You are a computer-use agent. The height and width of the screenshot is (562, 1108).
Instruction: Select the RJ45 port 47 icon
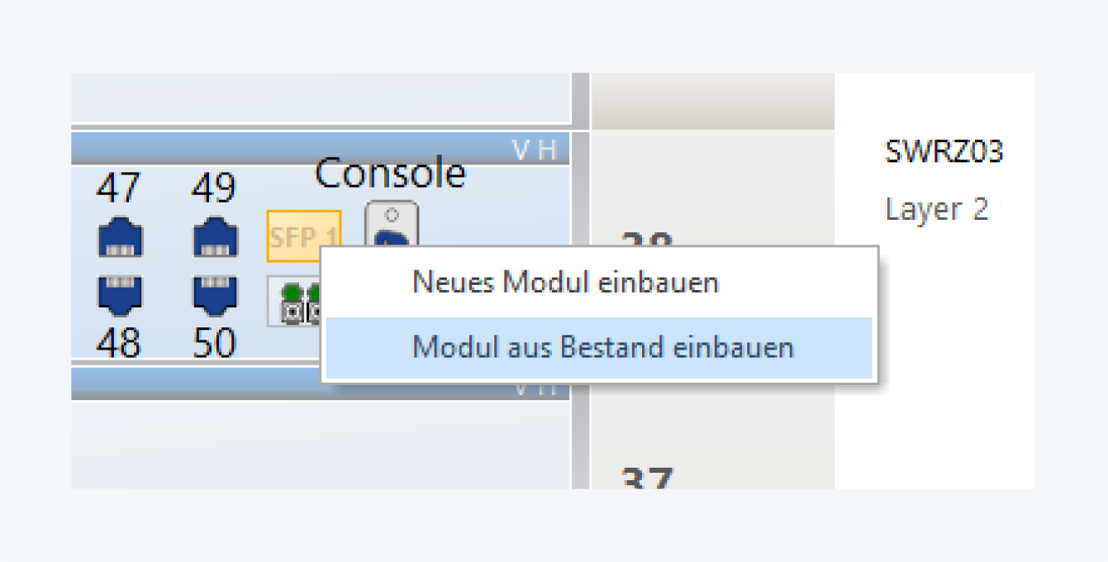pyautogui.click(x=121, y=238)
